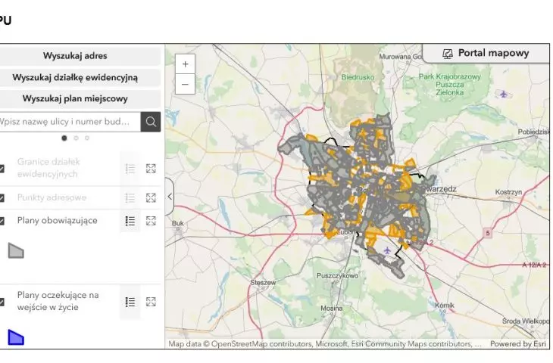Click the Mosina label on map
The height and width of the screenshot is (363, 553).
point(332,309)
